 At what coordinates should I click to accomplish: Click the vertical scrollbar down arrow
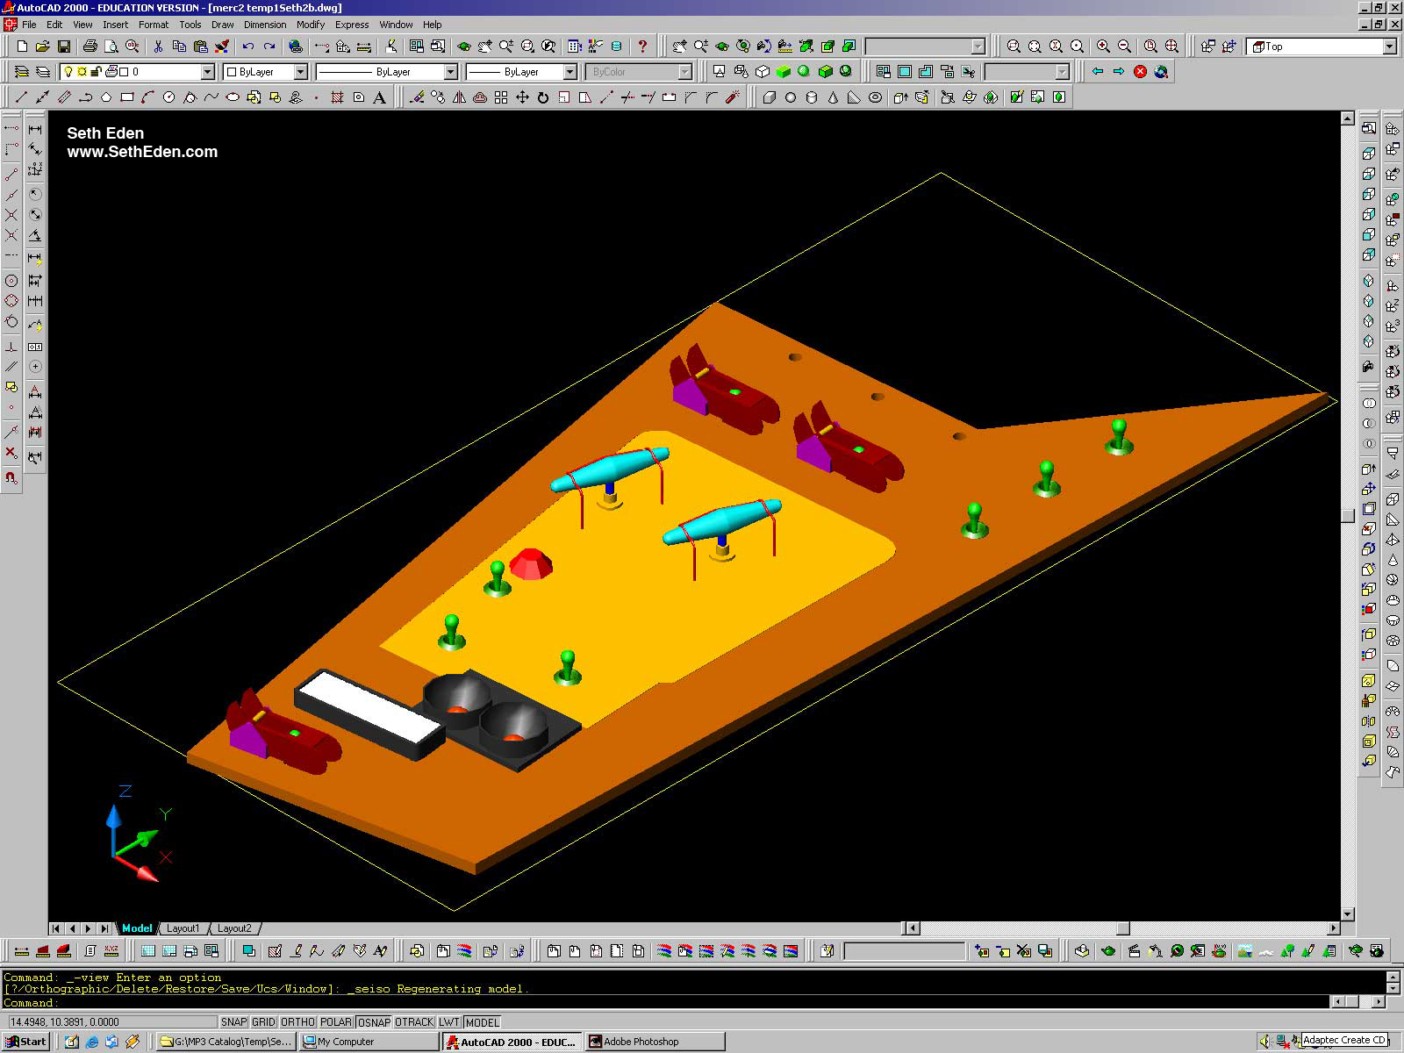[1348, 914]
